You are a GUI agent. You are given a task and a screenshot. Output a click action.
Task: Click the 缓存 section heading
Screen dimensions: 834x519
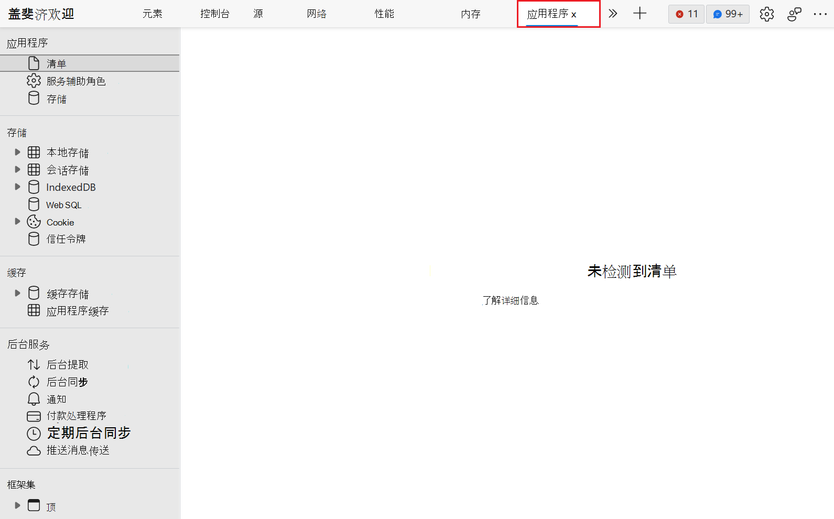coord(17,273)
